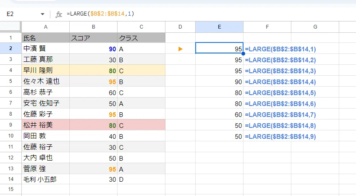The width and height of the screenshot is (356, 196).
Task: Click the fx function icon
Action: (x=59, y=15)
